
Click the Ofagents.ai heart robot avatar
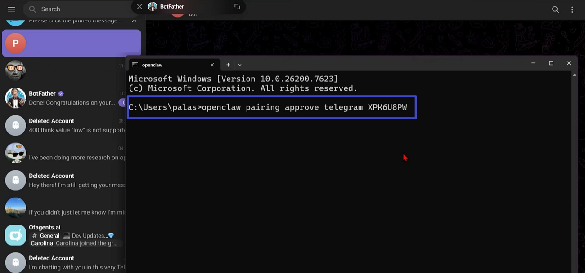[15, 235]
